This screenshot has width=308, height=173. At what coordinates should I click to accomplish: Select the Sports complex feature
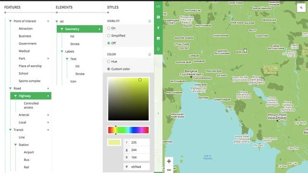point(29,81)
